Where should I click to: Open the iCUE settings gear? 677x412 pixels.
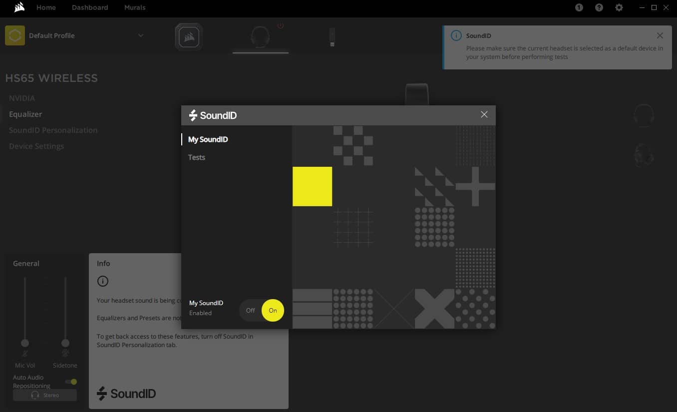pos(619,7)
